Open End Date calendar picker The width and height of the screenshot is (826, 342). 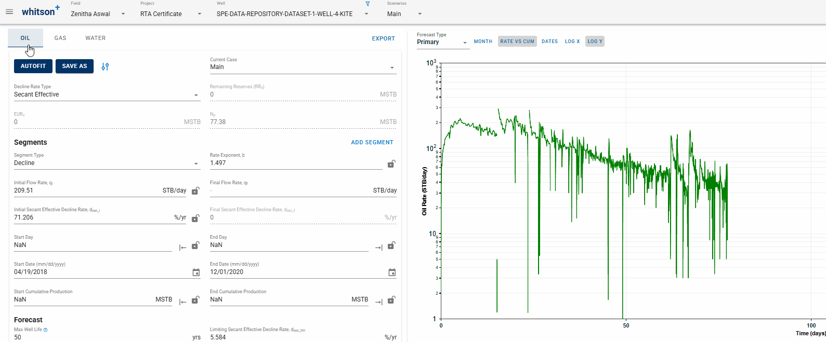coord(392,272)
